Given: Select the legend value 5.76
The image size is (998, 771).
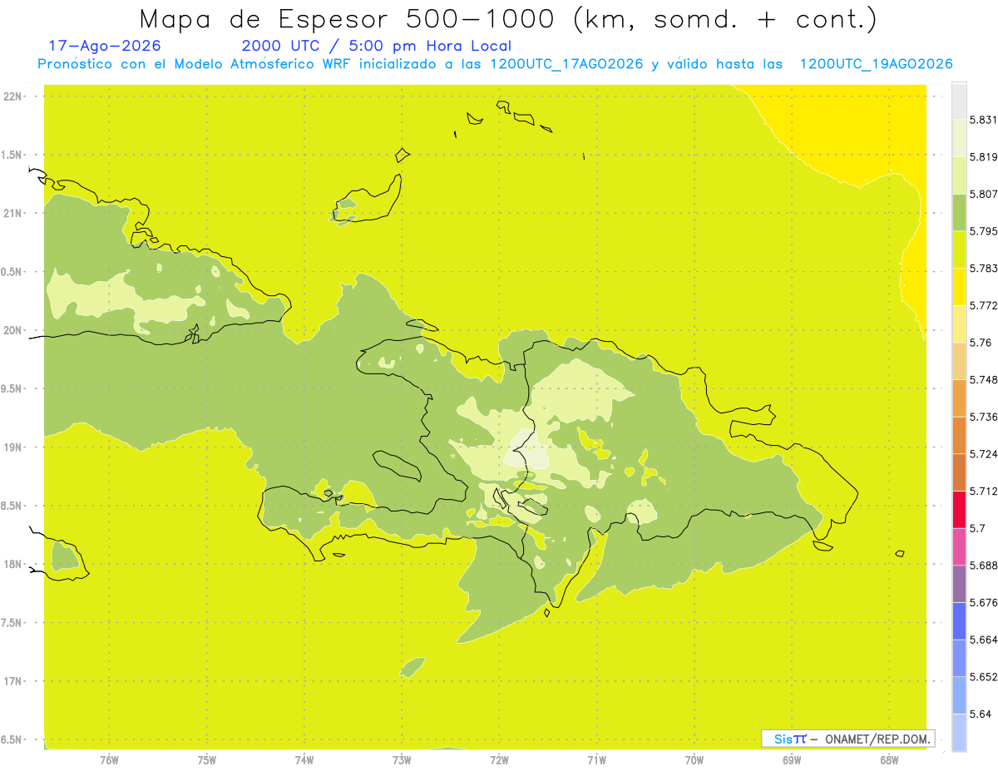Looking at the screenshot, I should (980, 343).
